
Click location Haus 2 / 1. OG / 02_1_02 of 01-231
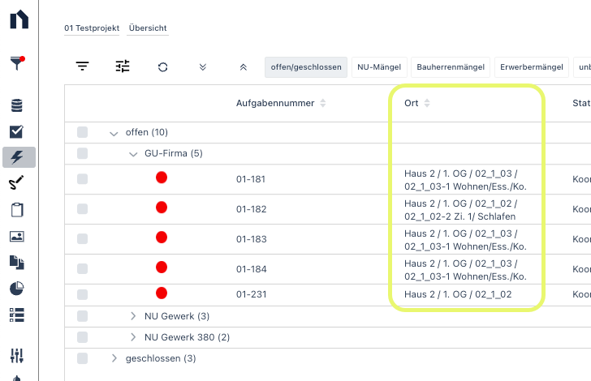[458, 294]
